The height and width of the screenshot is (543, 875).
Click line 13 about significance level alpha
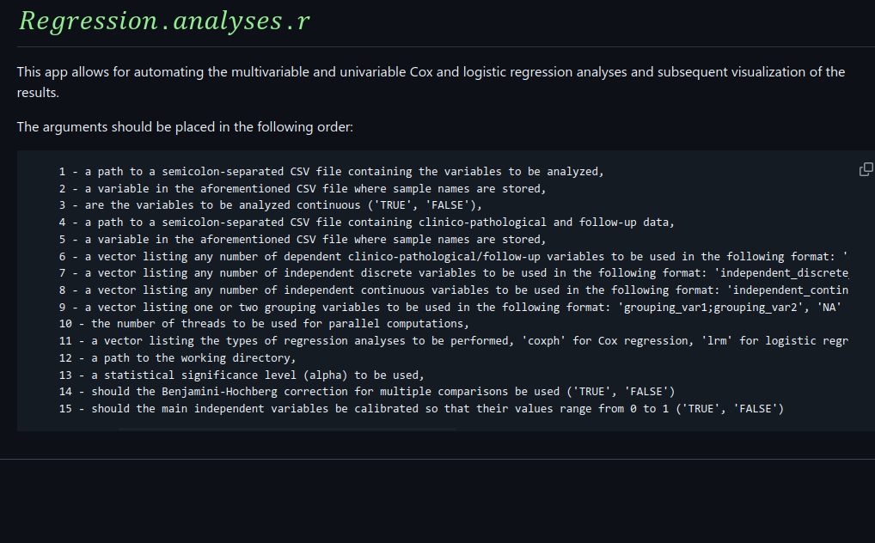tap(242, 375)
